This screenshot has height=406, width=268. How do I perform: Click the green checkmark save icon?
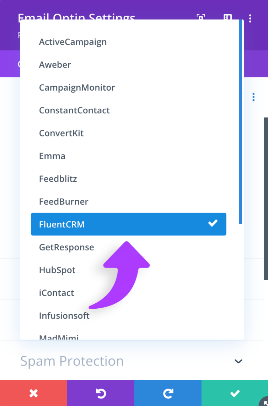coord(235,393)
